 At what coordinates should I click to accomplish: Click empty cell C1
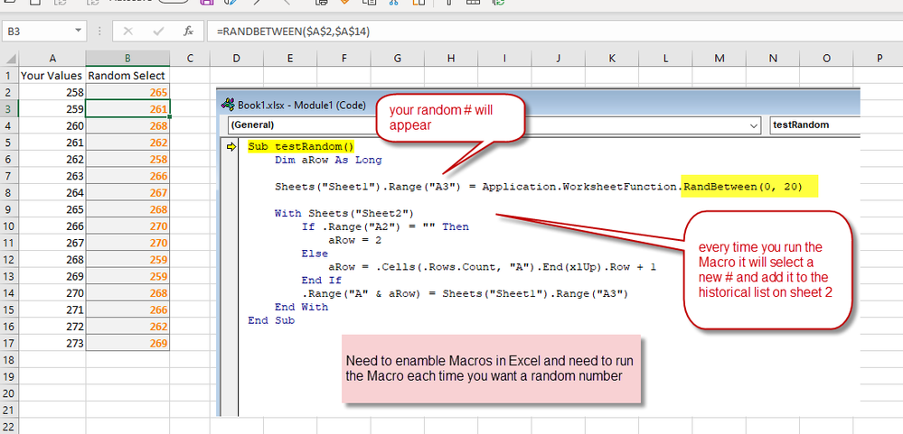(x=190, y=75)
